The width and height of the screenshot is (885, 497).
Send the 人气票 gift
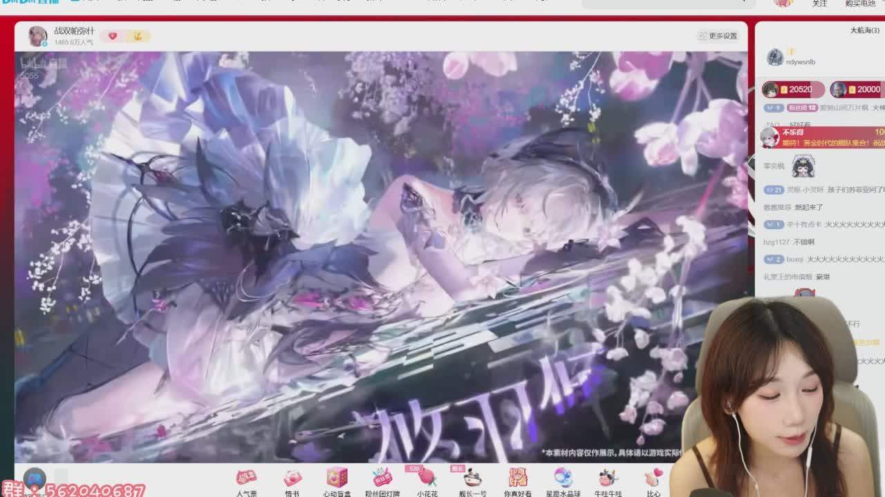[246, 483]
